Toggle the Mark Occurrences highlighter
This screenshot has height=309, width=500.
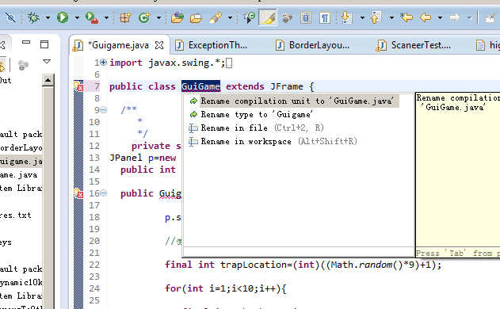point(268,17)
